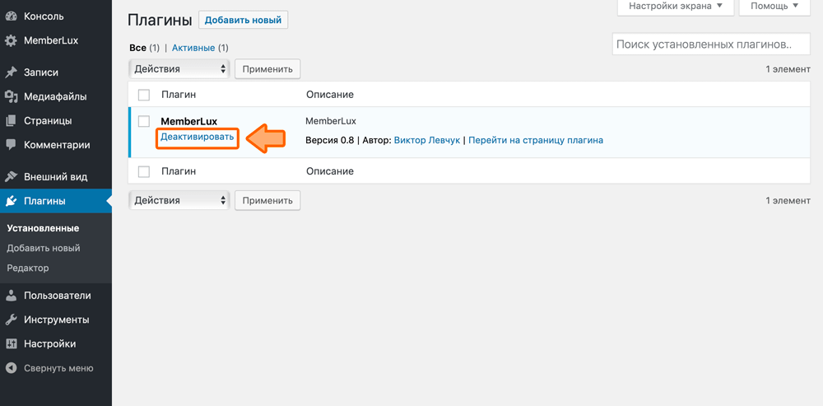Open Комментарии speech bubble icon
Image resolution: width=823 pixels, height=406 pixels.
pyautogui.click(x=11, y=145)
